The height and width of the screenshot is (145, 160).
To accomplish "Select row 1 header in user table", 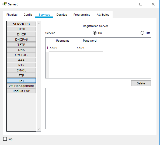I will [x=47, y=48].
